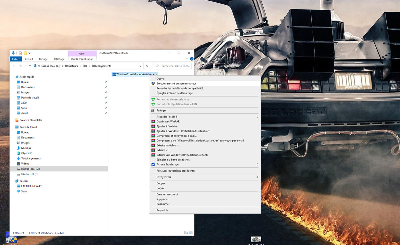
Task: Open recent locations dropdown arrow
Action: pyautogui.click(x=25, y=66)
